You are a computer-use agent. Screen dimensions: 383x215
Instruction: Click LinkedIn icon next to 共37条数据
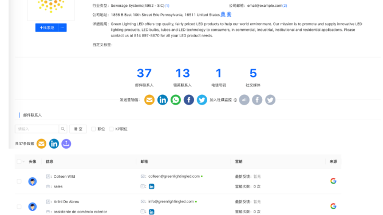[x=54, y=144]
